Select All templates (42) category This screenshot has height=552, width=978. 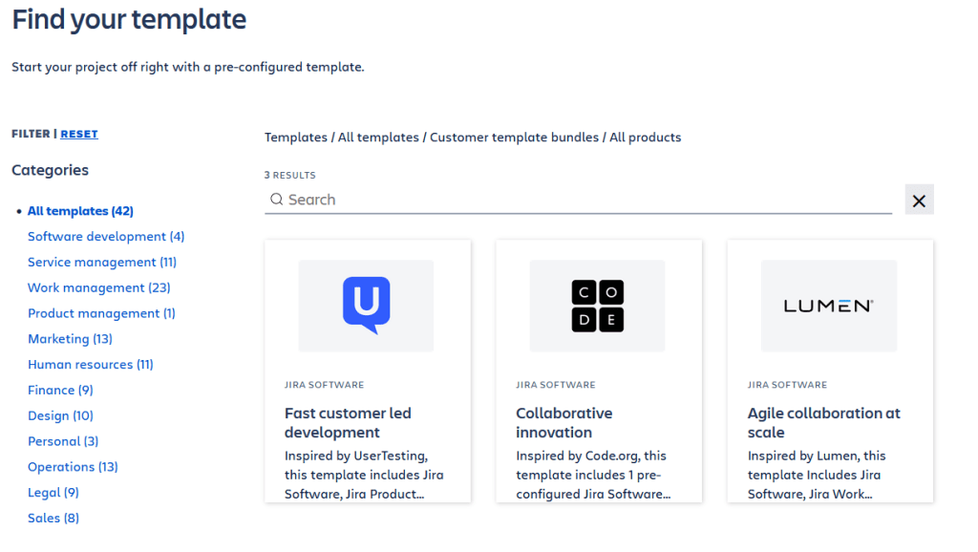tap(80, 211)
